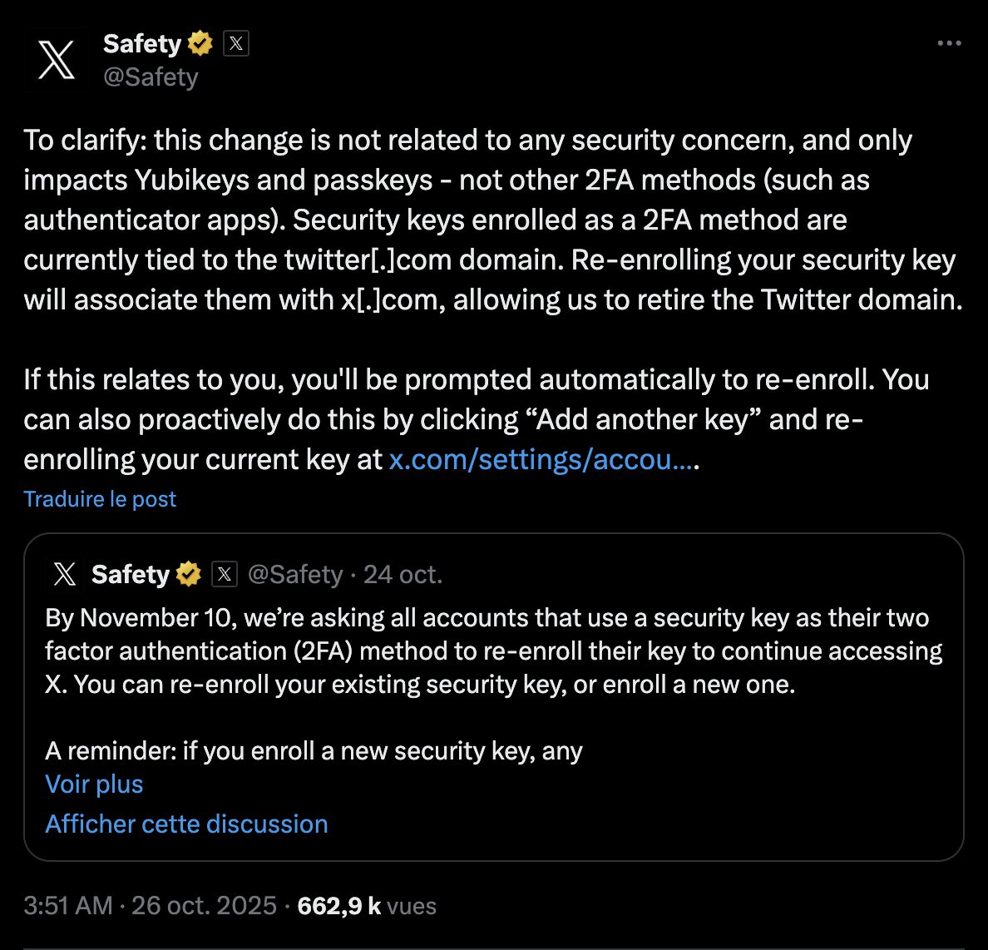988x950 pixels.
Task: Open the Safety display name in the main post header
Action: (141, 43)
